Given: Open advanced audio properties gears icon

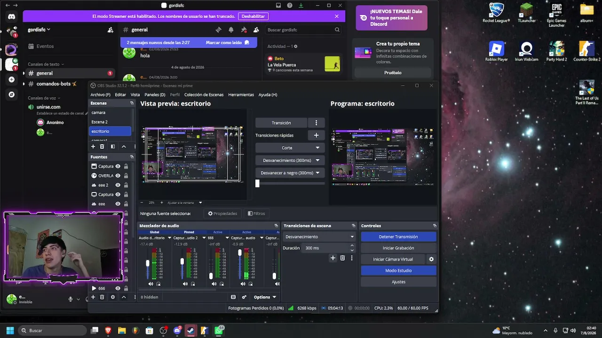Looking at the screenshot, I should click(x=244, y=297).
